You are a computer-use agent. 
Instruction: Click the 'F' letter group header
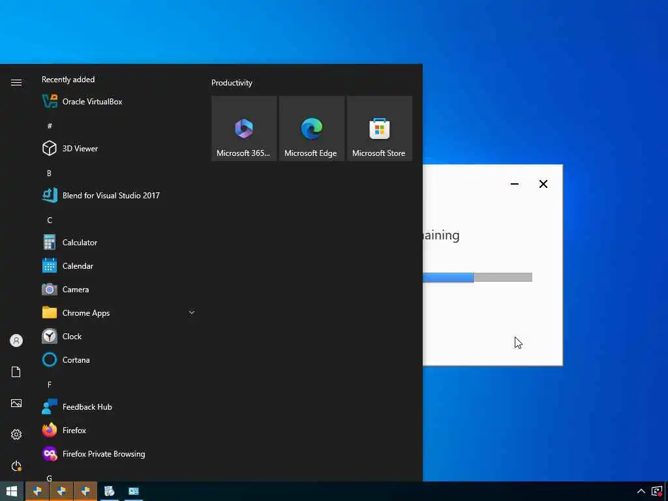[x=50, y=385]
